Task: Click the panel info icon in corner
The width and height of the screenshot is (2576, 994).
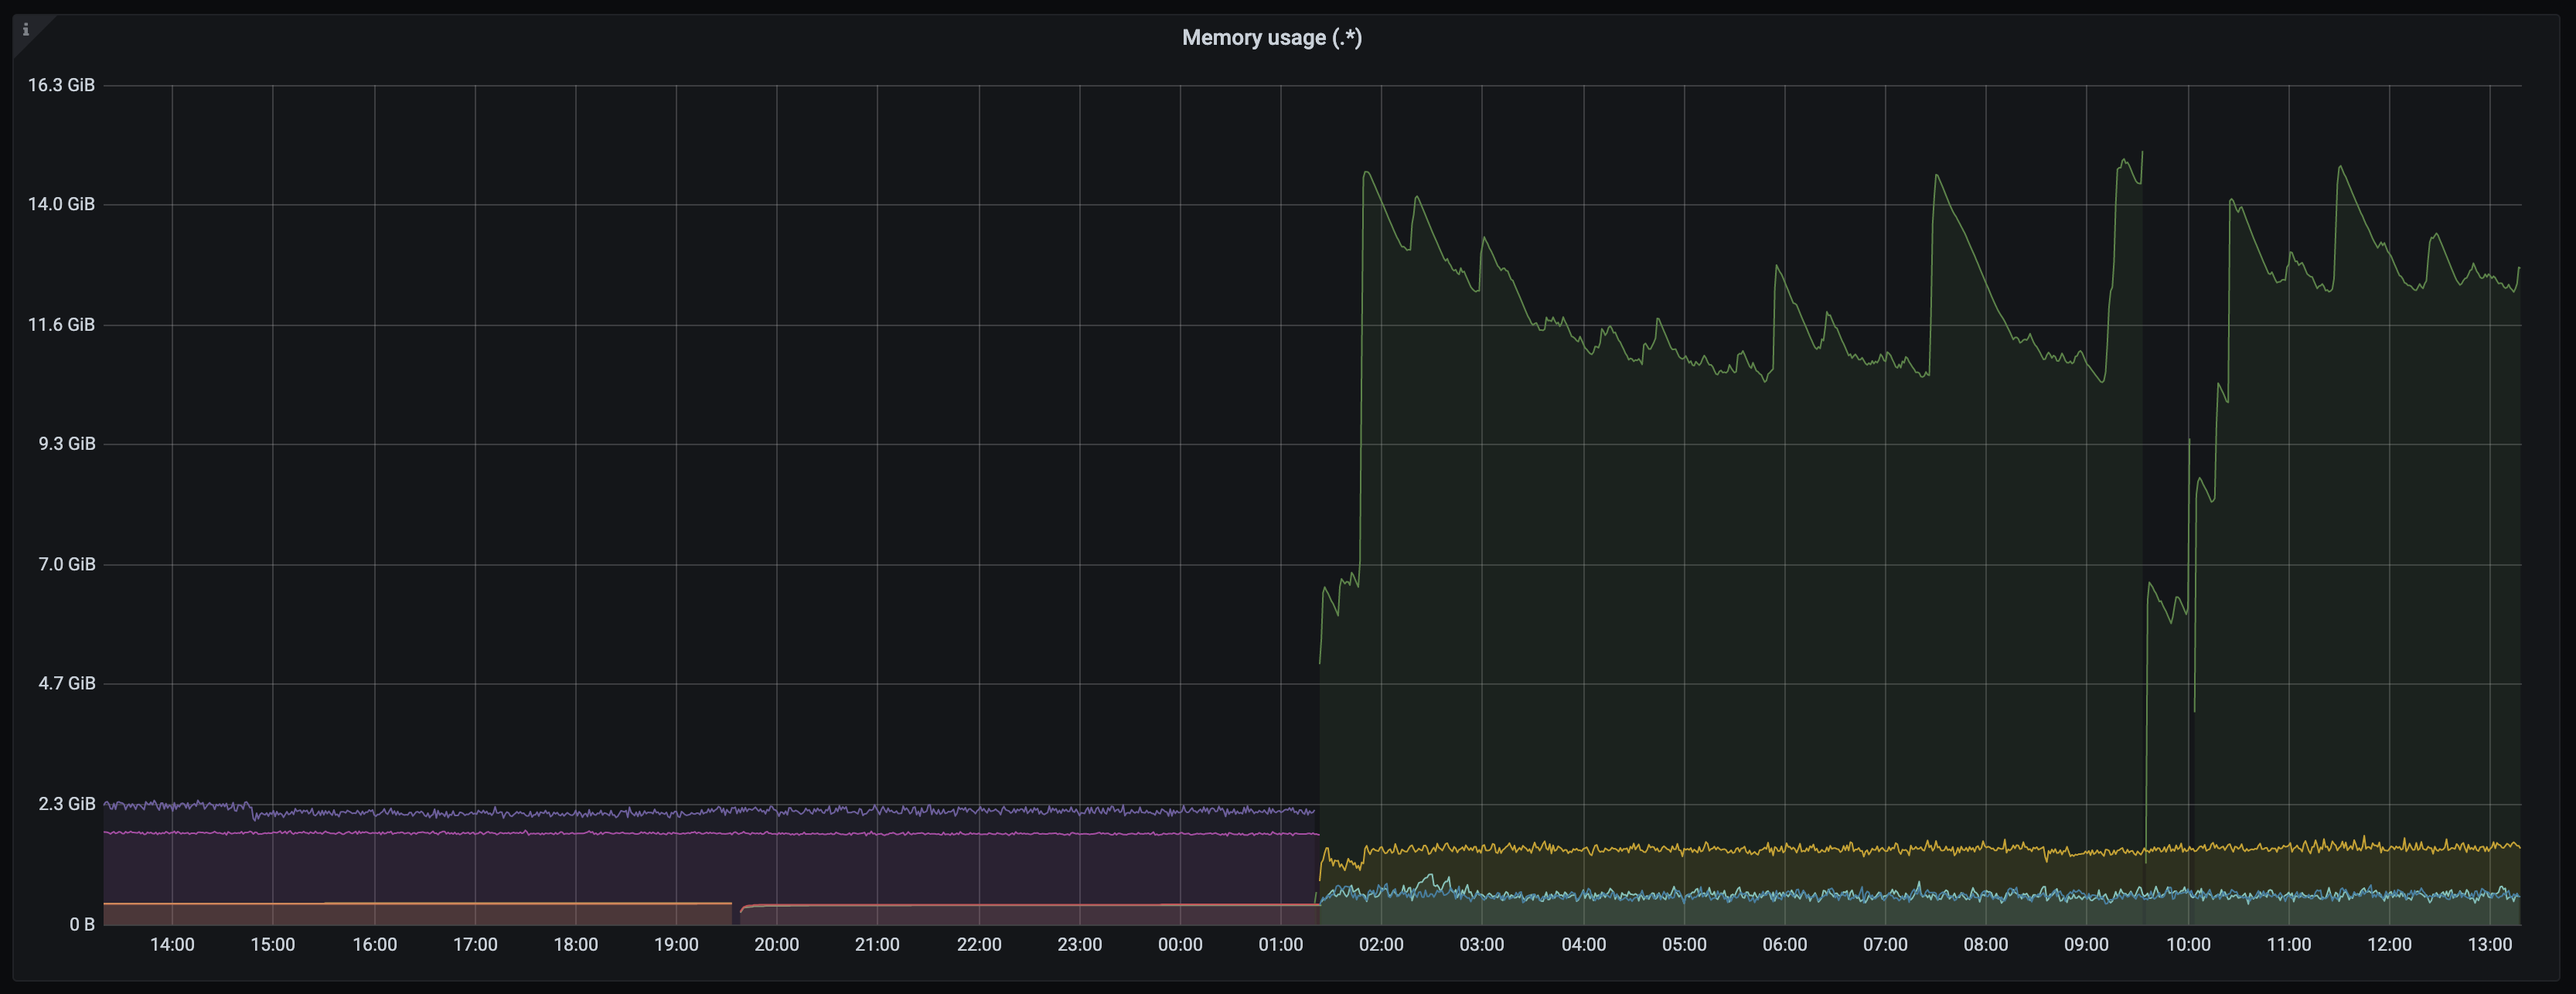Action: [x=26, y=30]
